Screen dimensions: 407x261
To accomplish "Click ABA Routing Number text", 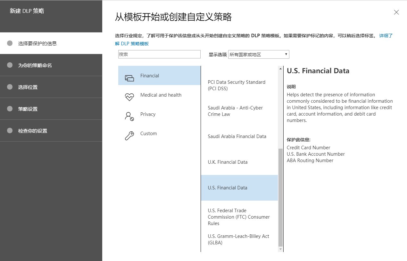I will (x=310, y=161).
